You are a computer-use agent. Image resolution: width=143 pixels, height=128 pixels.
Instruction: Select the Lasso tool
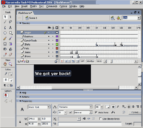[x=10, y=22]
